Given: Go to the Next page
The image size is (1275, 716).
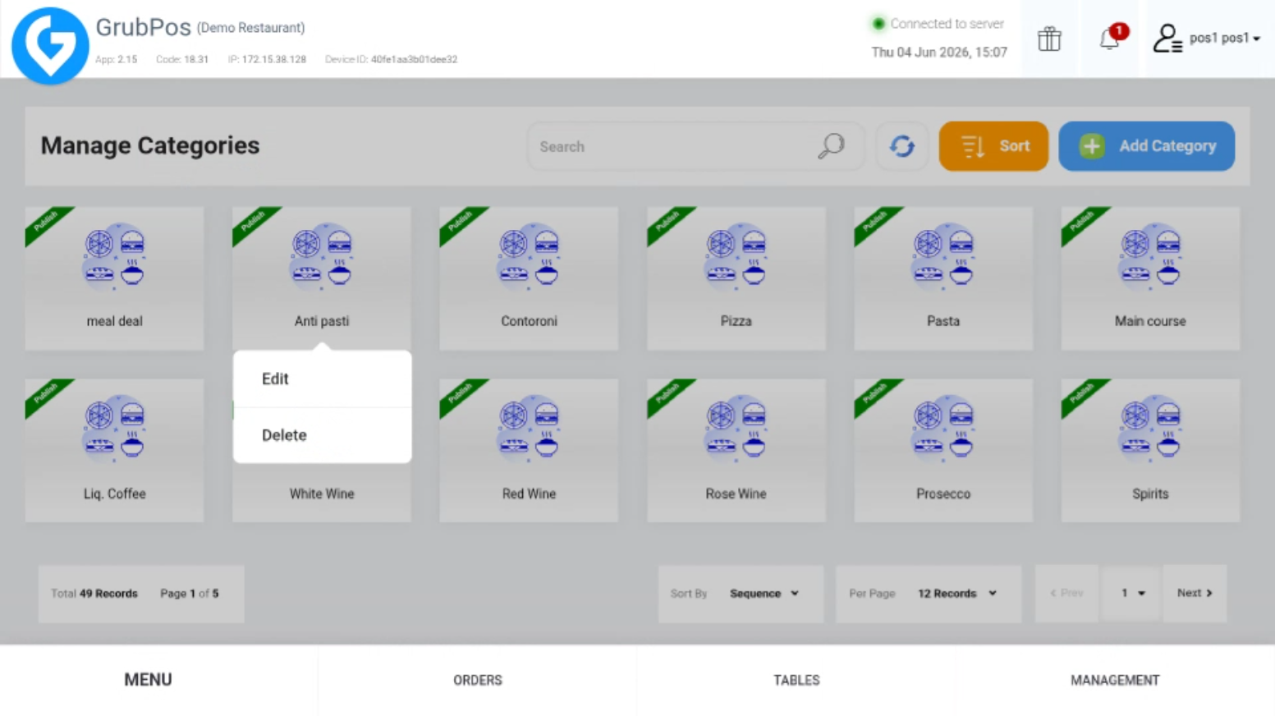Looking at the screenshot, I should pos(1195,593).
